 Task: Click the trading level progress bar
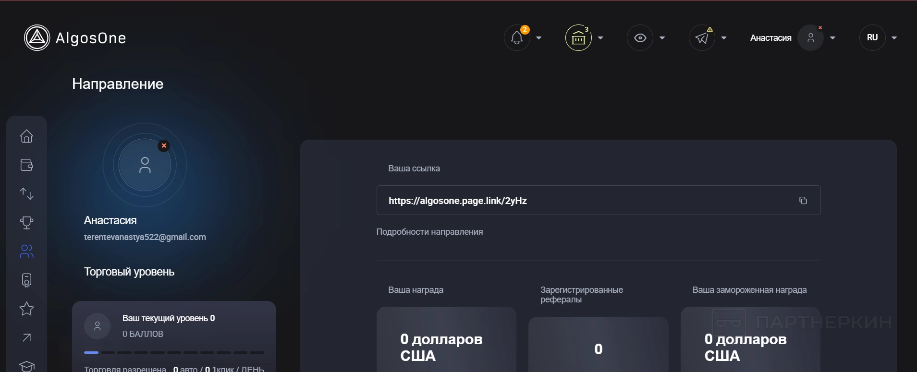[x=174, y=352]
